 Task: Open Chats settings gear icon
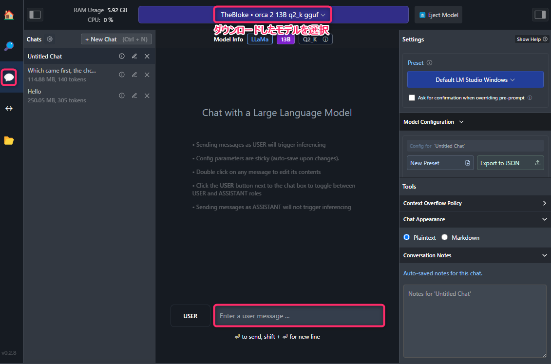coord(50,39)
